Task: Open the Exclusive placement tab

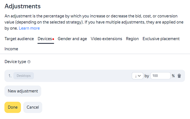Action: (x=161, y=39)
